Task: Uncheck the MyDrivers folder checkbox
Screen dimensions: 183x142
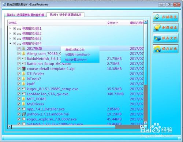Action: click(19, 104)
